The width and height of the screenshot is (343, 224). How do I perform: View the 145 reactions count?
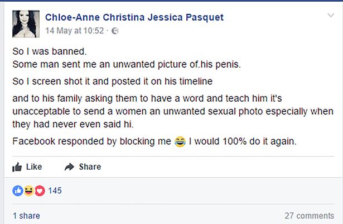coord(55,190)
